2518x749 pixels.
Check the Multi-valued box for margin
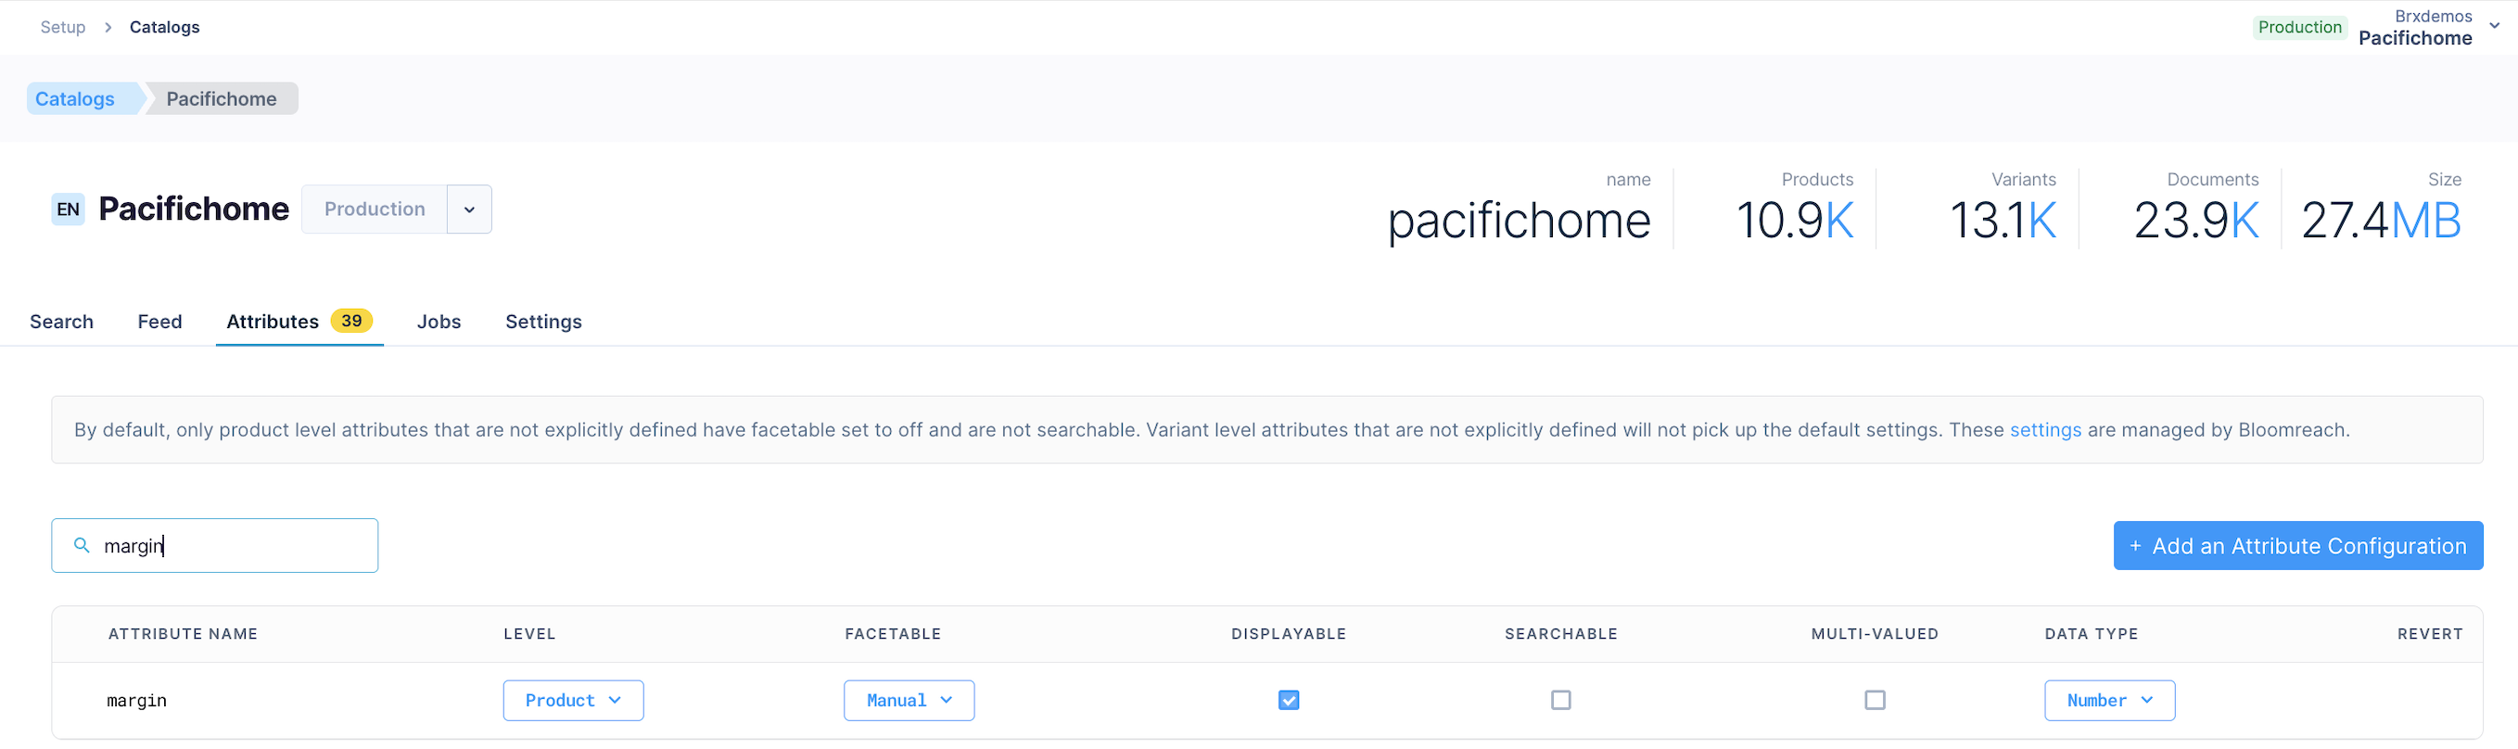pyautogui.click(x=1875, y=700)
